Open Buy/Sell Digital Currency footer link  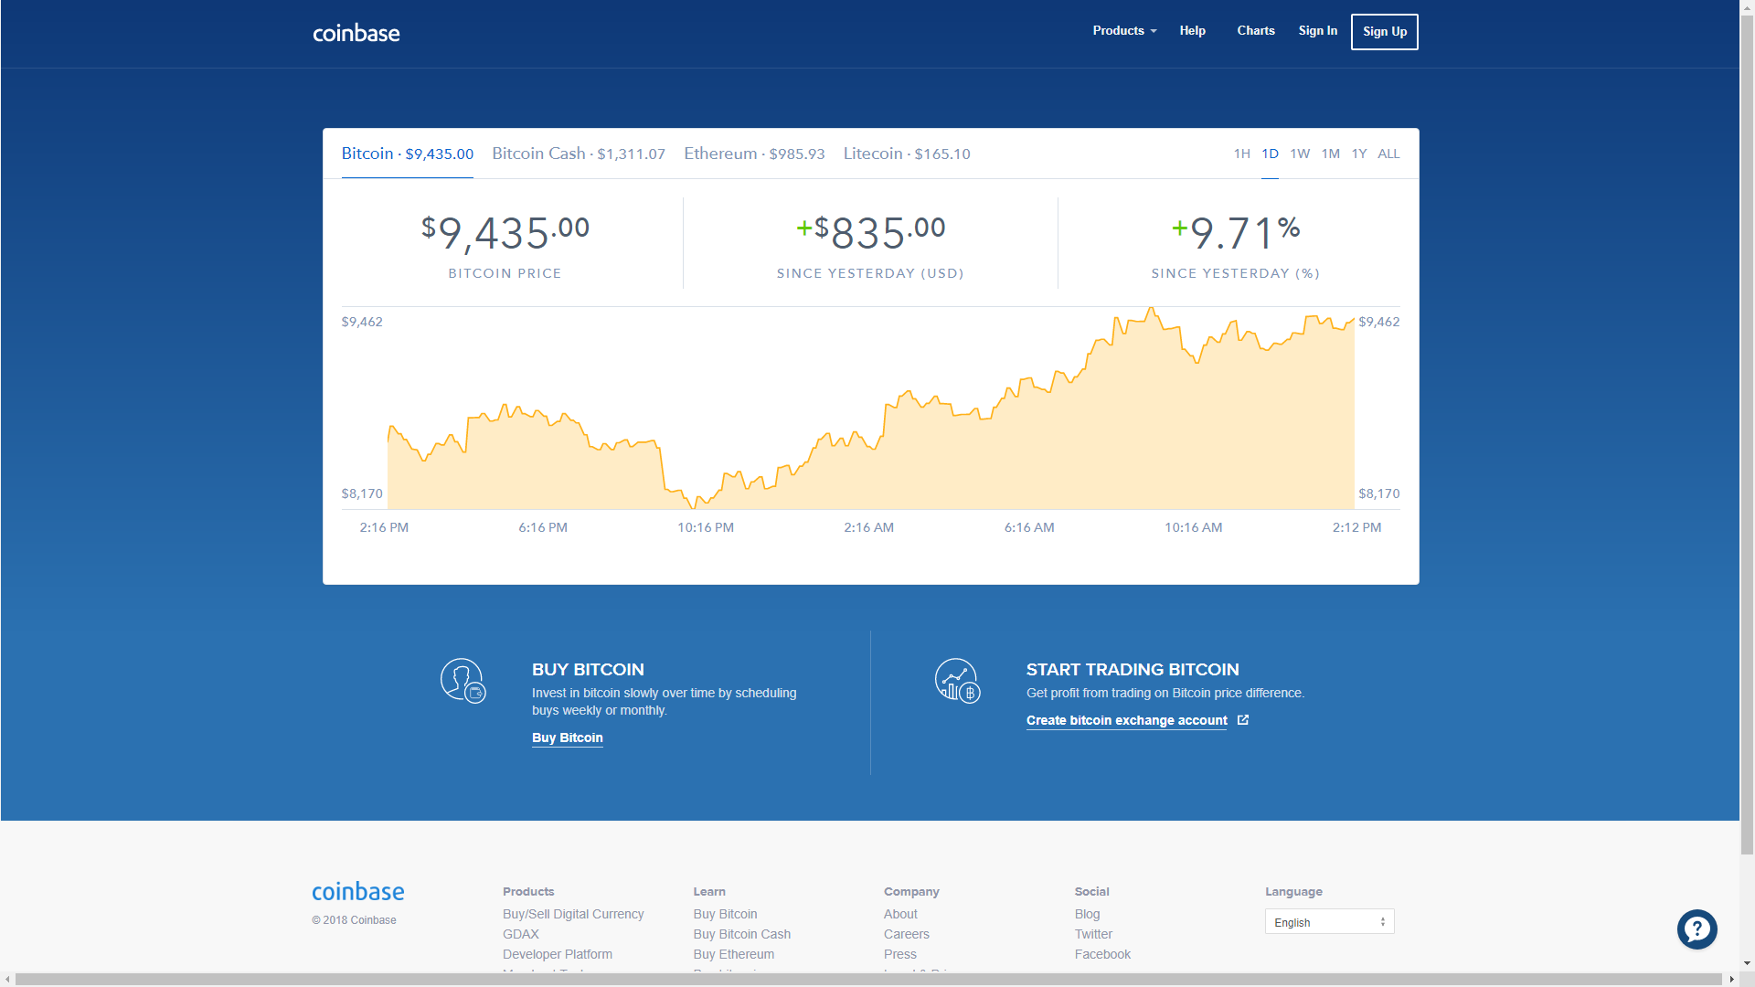click(573, 914)
